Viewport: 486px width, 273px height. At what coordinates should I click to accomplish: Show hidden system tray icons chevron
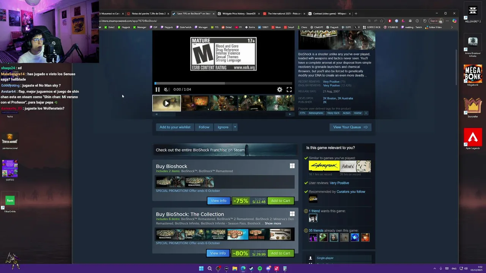pyautogui.click(x=435, y=268)
